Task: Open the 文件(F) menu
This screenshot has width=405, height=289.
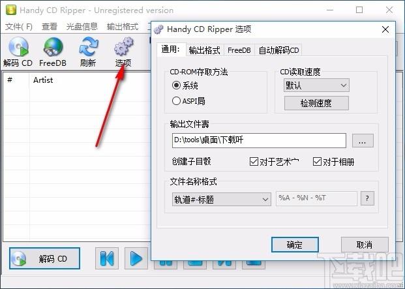Action: [19, 27]
